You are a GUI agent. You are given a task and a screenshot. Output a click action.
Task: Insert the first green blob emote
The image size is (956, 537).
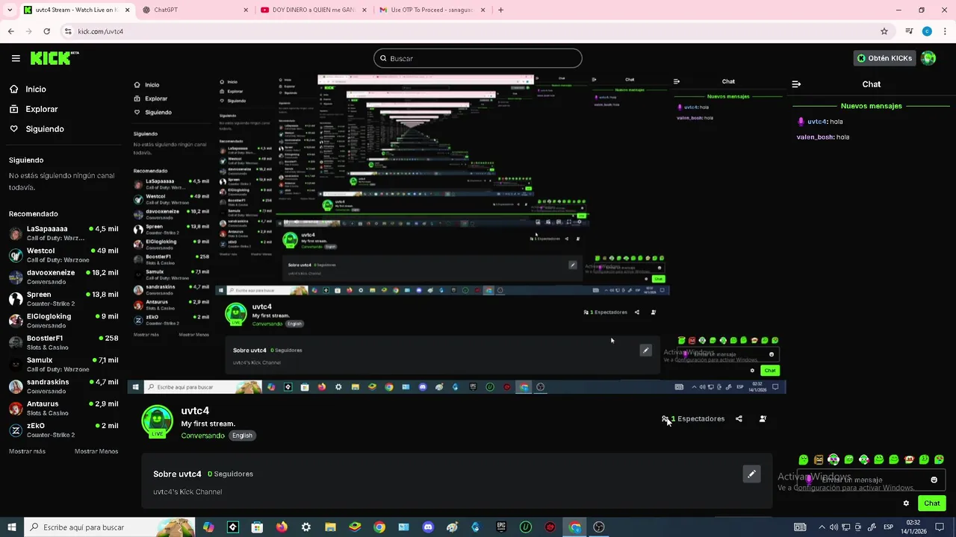pos(804,459)
